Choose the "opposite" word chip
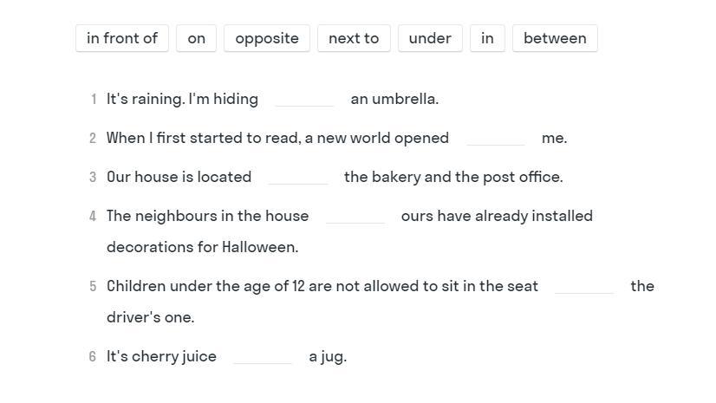Image resolution: width=716 pixels, height=403 pixels. (267, 38)
